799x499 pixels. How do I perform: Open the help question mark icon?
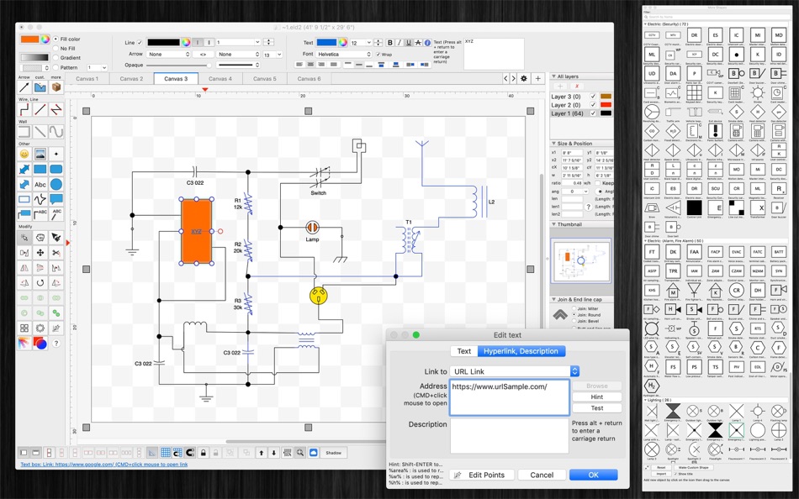[56, 344]
